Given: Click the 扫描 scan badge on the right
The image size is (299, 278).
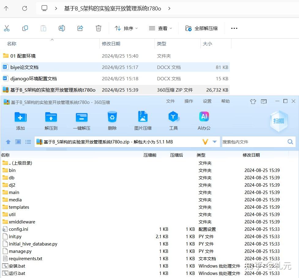Looking at the screenshot, I should point(278,121).
